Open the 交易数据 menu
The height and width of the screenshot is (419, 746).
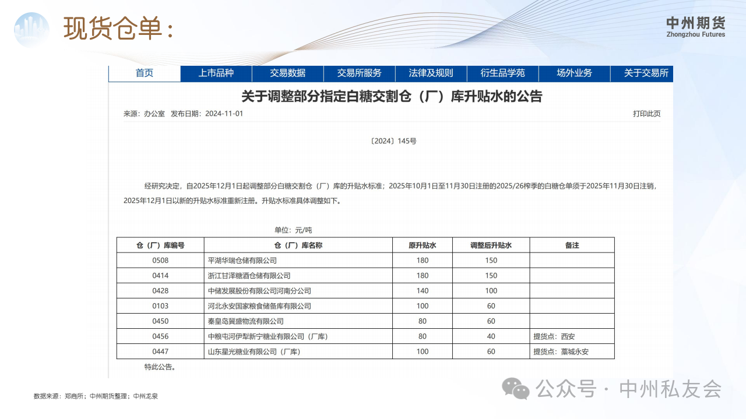[287, 73]
